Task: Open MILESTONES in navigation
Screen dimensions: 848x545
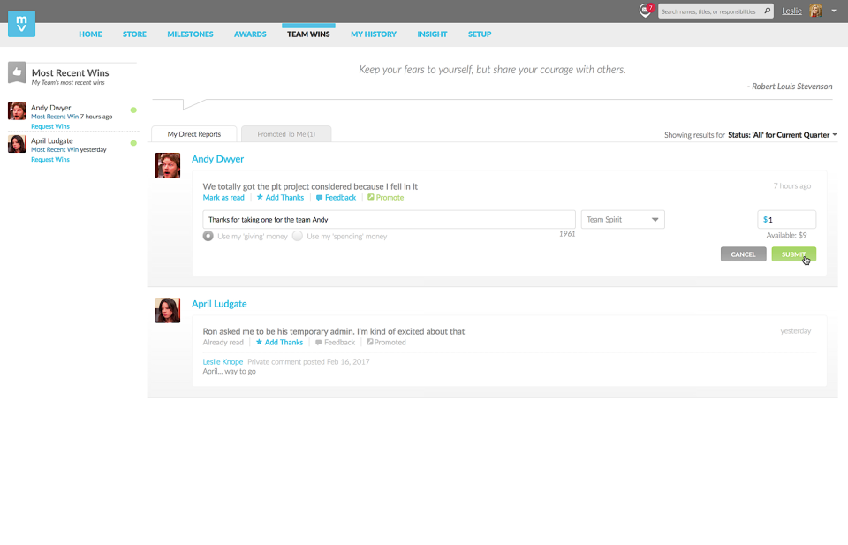Action: click(x=191, y=34)
